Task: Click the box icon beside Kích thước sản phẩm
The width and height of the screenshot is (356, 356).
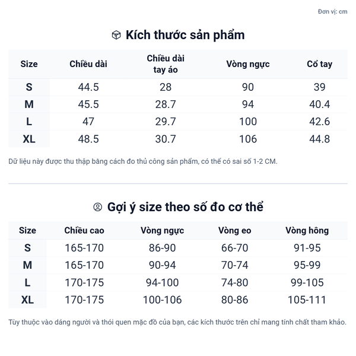Action: pyautogui.click(x=116, y=35)
